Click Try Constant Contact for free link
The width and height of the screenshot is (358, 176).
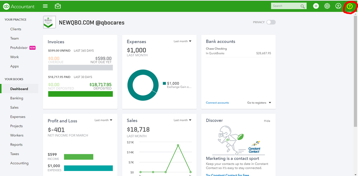point(227,175)
